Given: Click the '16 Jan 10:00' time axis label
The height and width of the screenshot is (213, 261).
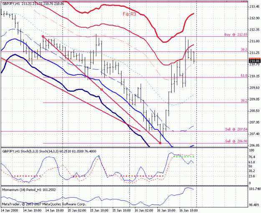Looking at the screenshot, I should click(166, 210).
